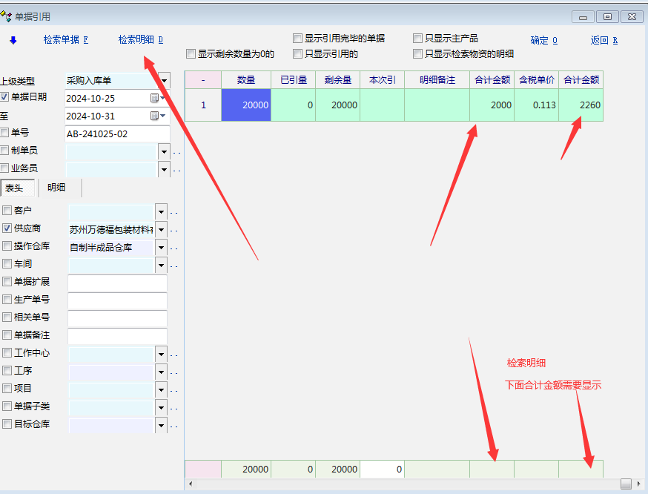Click the 单号 input field AB-241025-02
648x494 pixels.
click(x=116, y=134)
